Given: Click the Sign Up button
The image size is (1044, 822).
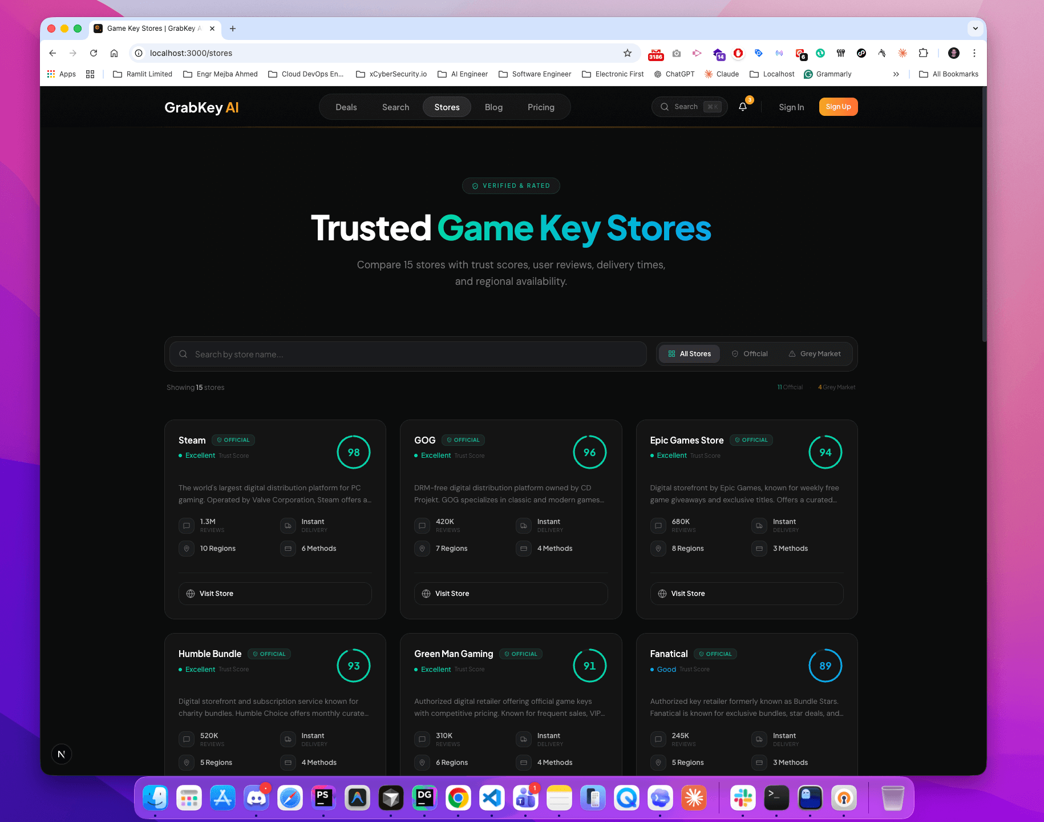Looking at the screenshot, I should (x=838, y=107).
